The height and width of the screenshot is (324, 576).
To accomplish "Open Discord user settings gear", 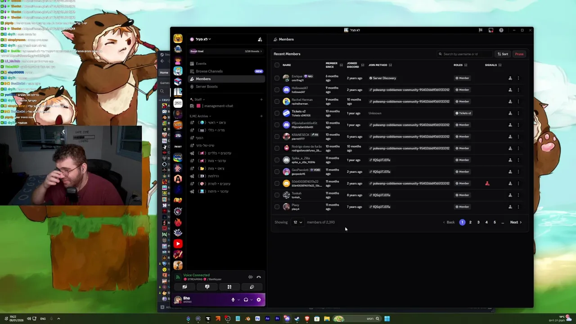I will 259,300.
